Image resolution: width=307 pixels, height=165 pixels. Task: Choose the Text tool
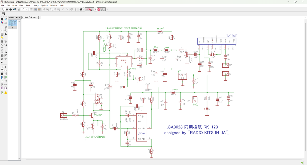(6, 67)
